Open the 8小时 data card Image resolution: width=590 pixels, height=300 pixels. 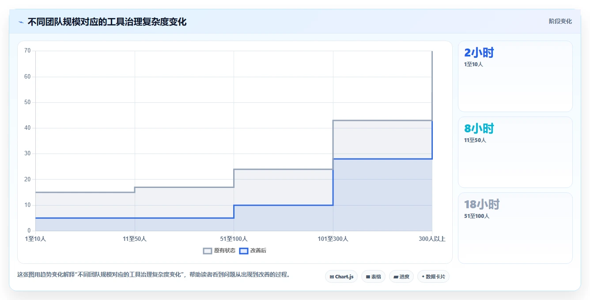click(515, 152)
